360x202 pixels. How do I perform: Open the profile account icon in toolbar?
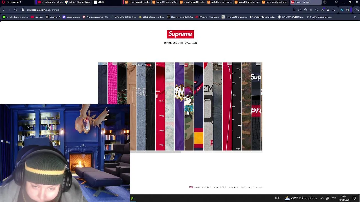point(334,10)
